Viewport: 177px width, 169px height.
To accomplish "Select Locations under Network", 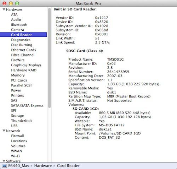I will pos(19,141).
